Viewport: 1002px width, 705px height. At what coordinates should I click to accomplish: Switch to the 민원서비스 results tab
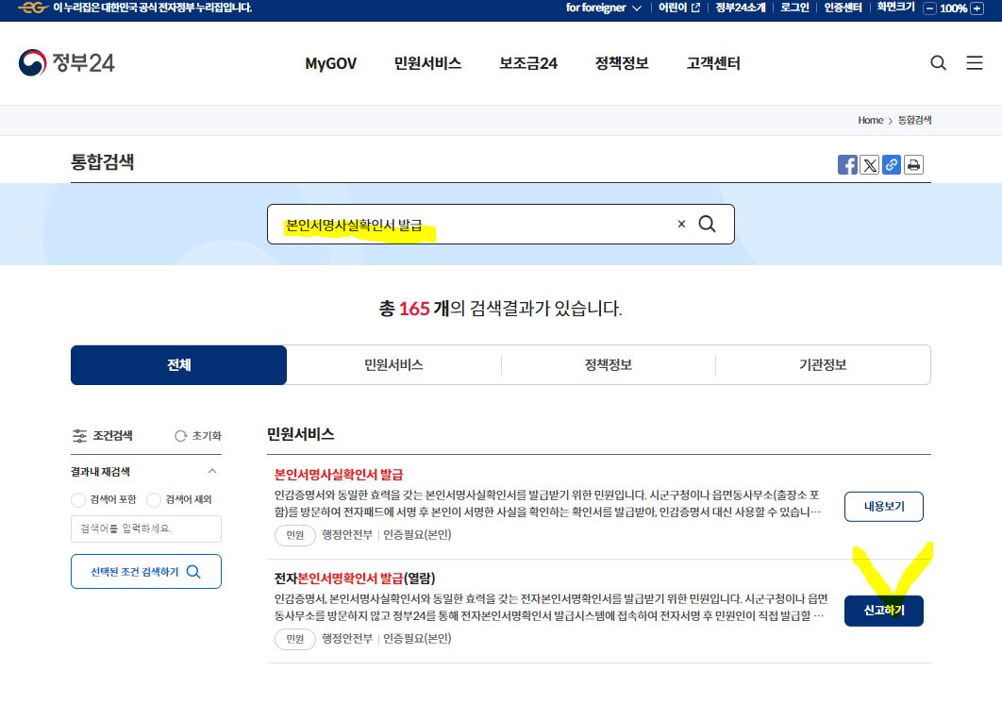point(393,364)
